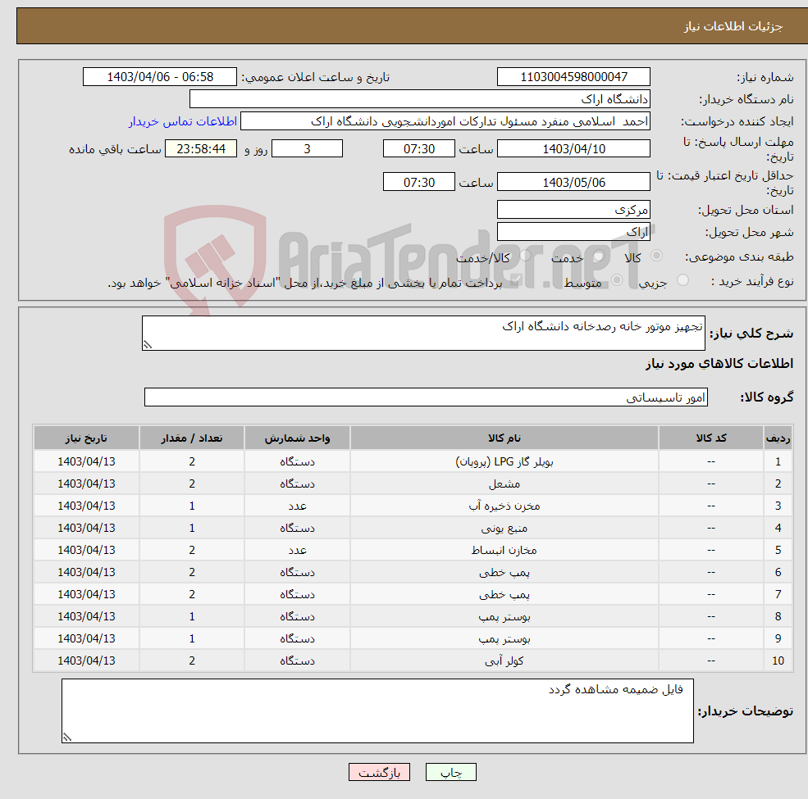Viewport: 808px width, 799px height.
Task: Click the واحد شمارش column header
Action: click(297, 438)
